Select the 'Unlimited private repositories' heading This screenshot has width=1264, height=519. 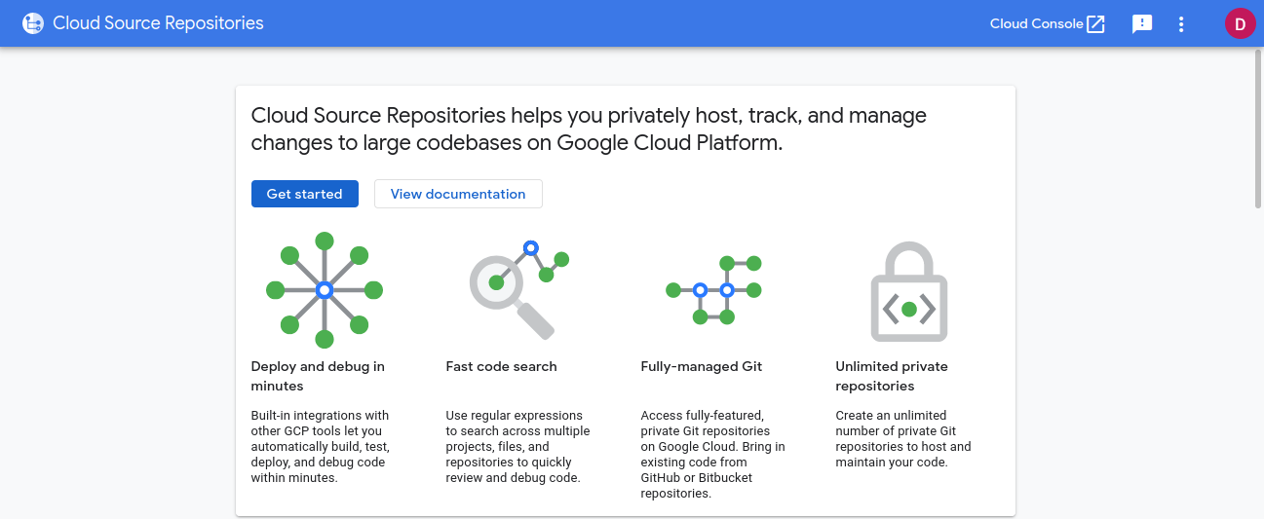[892, 376]
